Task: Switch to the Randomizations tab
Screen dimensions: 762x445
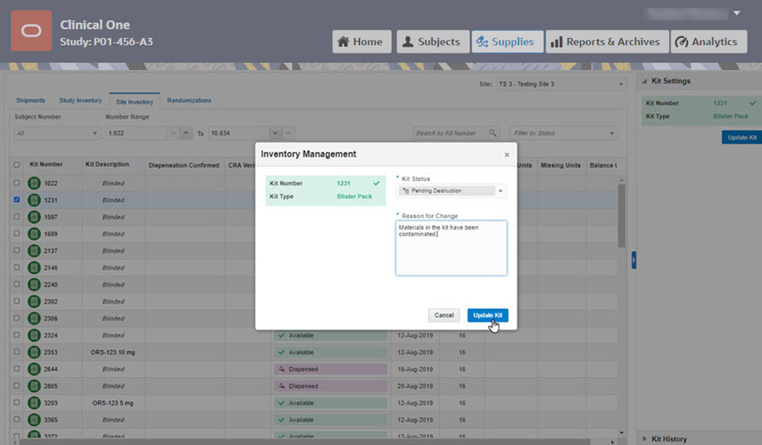Action: (x=189, y=100)
